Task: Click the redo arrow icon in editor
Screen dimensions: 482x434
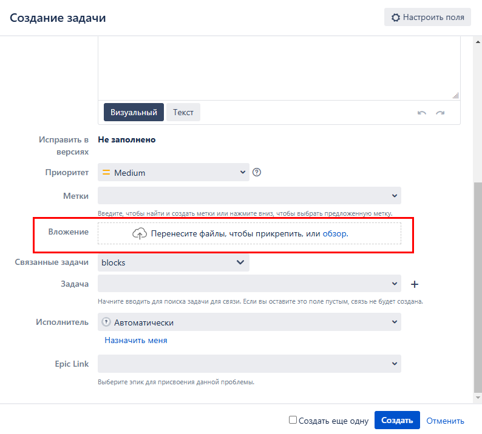Action: point(440,113)
